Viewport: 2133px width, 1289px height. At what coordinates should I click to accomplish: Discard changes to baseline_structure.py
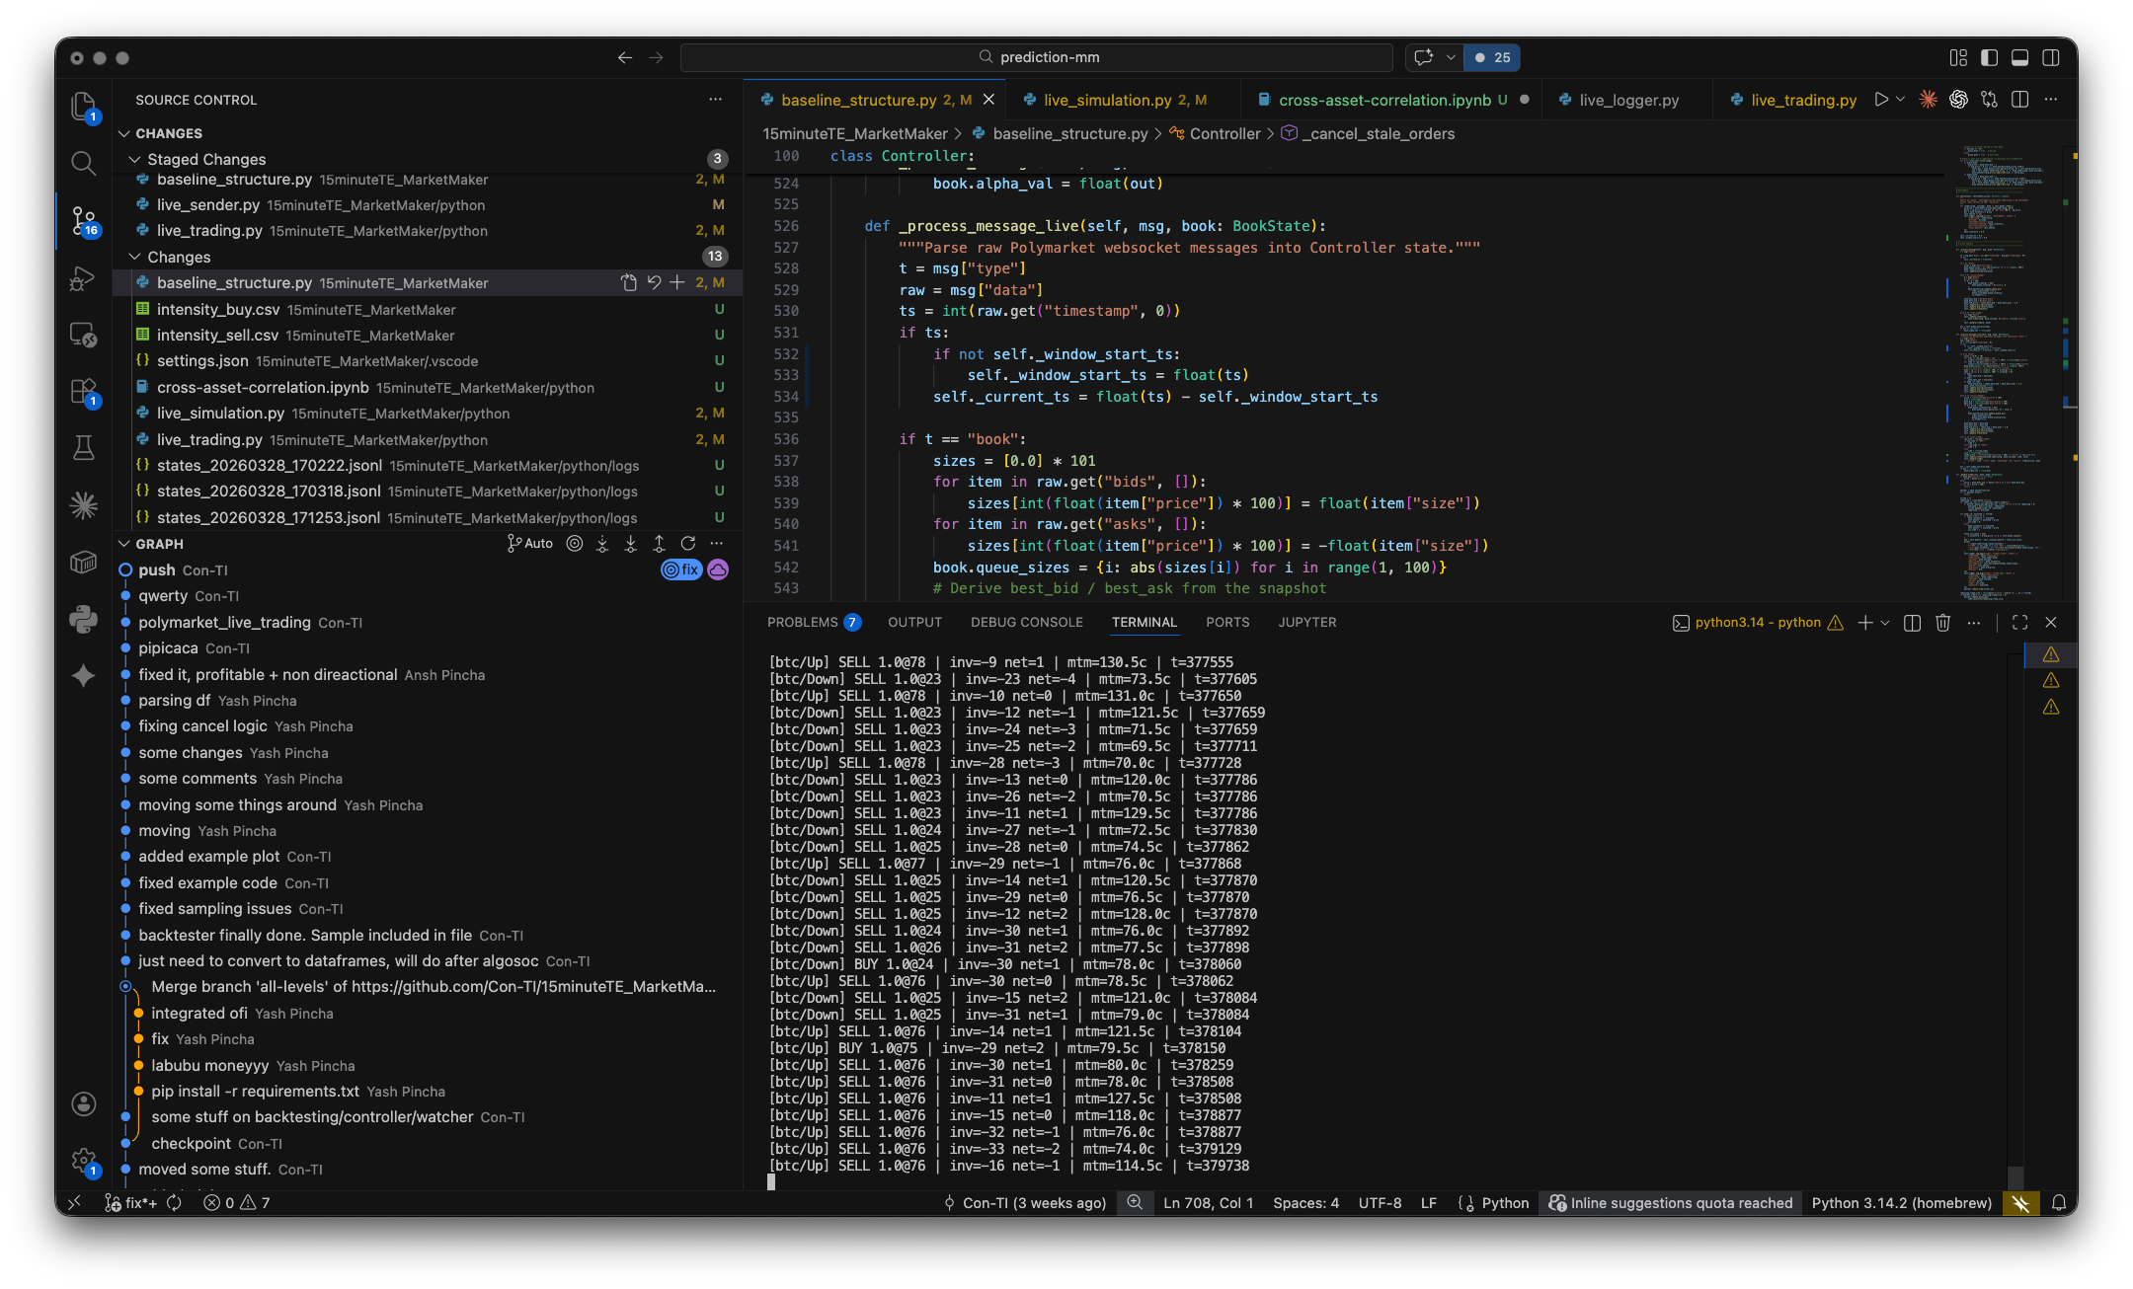[x=654, y=283]
